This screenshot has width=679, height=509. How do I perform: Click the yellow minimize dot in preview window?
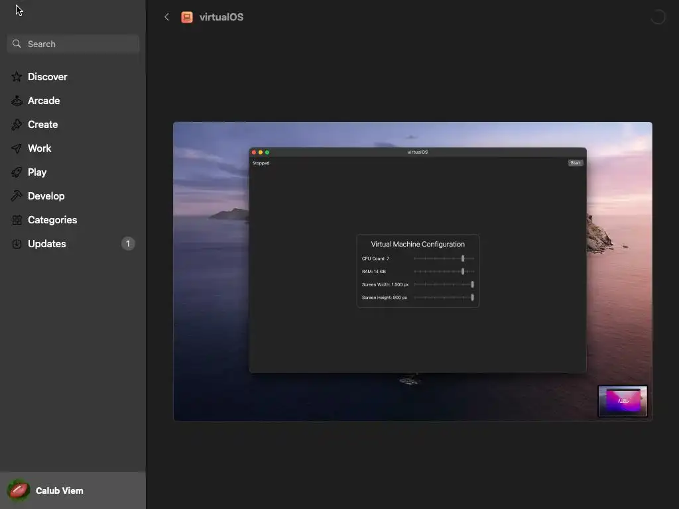[260, 152]
